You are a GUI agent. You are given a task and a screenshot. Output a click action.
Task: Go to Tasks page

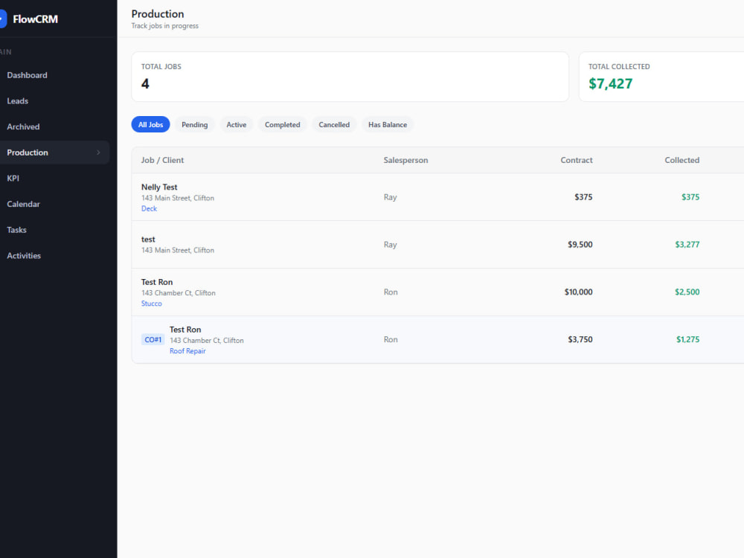[16, 230]
